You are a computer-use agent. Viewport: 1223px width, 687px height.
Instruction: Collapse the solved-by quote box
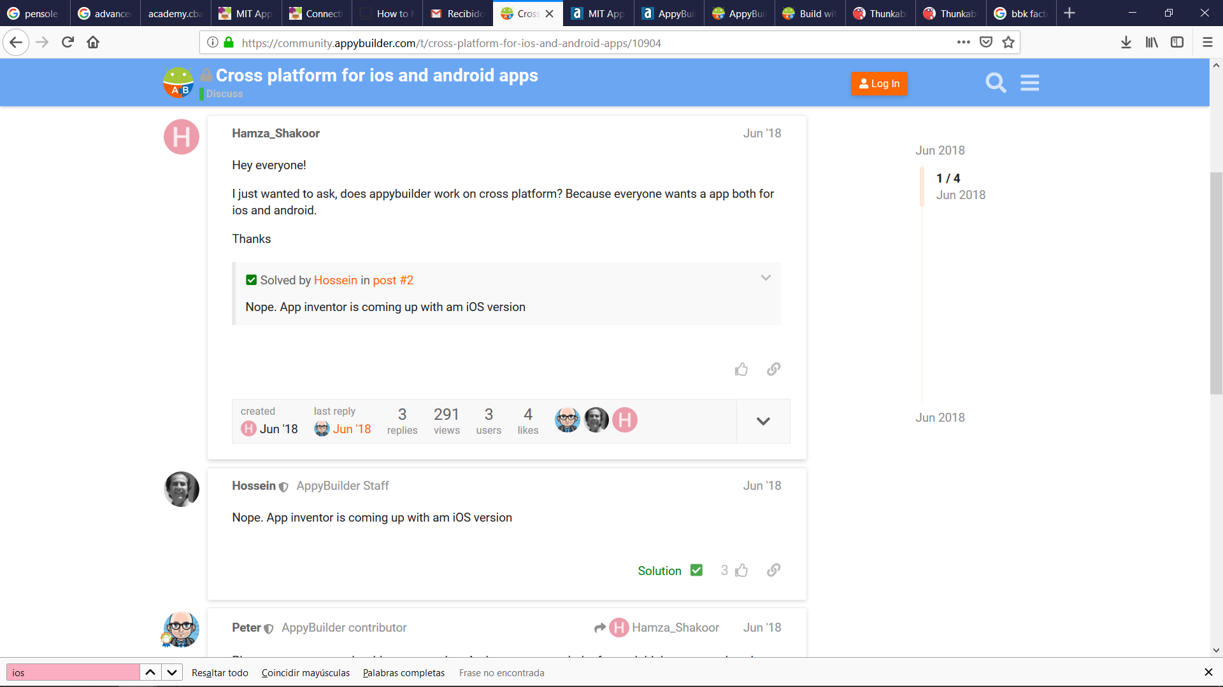[766, 278]
